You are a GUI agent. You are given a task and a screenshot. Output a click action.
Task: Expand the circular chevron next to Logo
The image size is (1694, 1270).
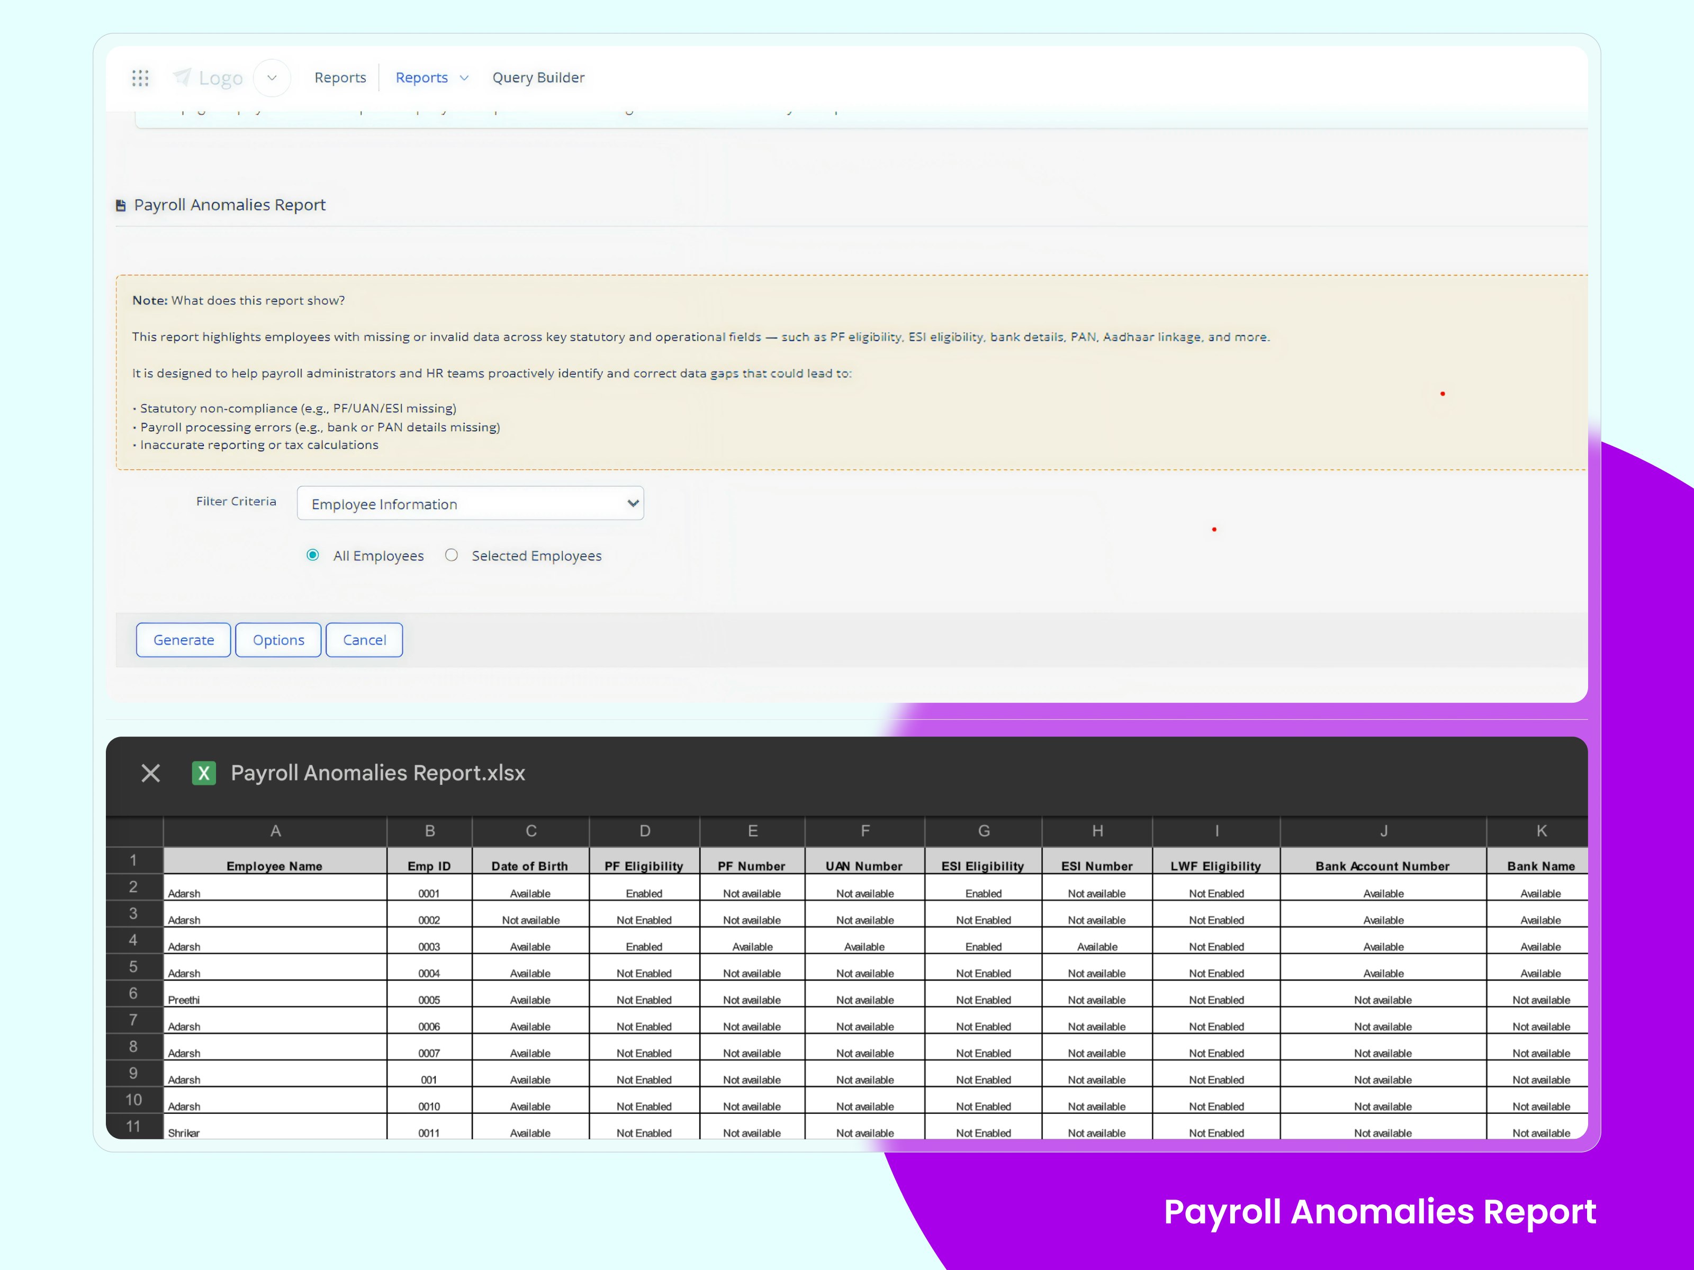coord(272,78)
